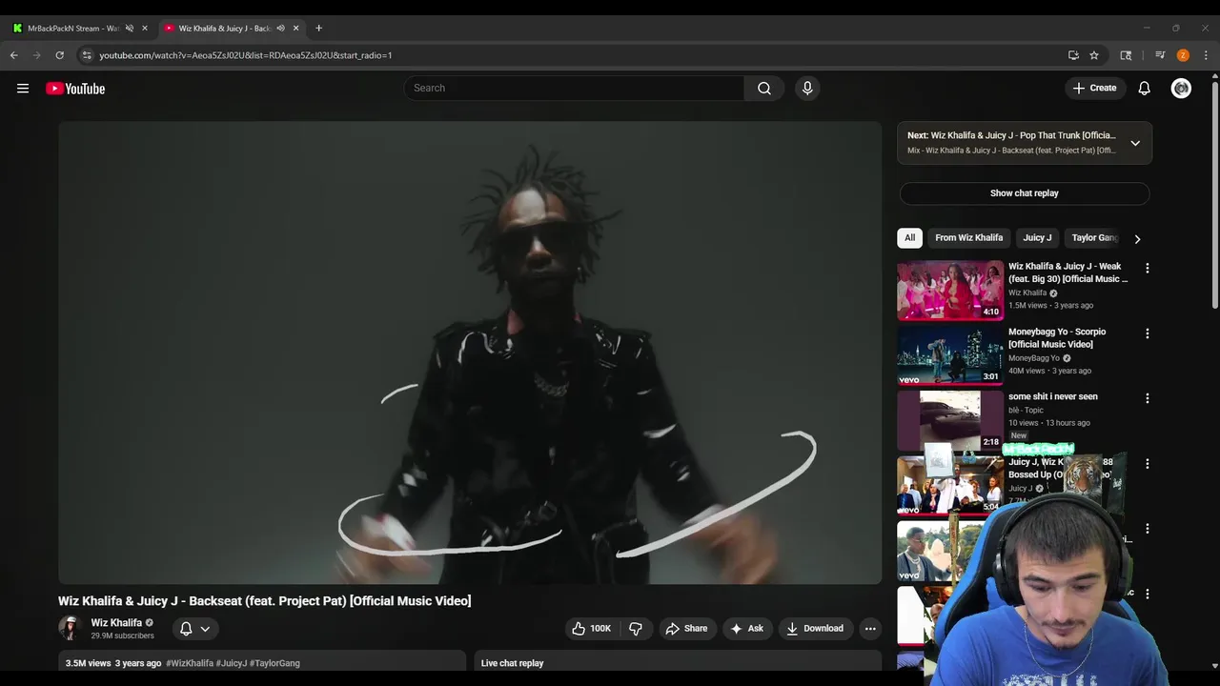Go to the YouTube home logo

tap(75, 89)
